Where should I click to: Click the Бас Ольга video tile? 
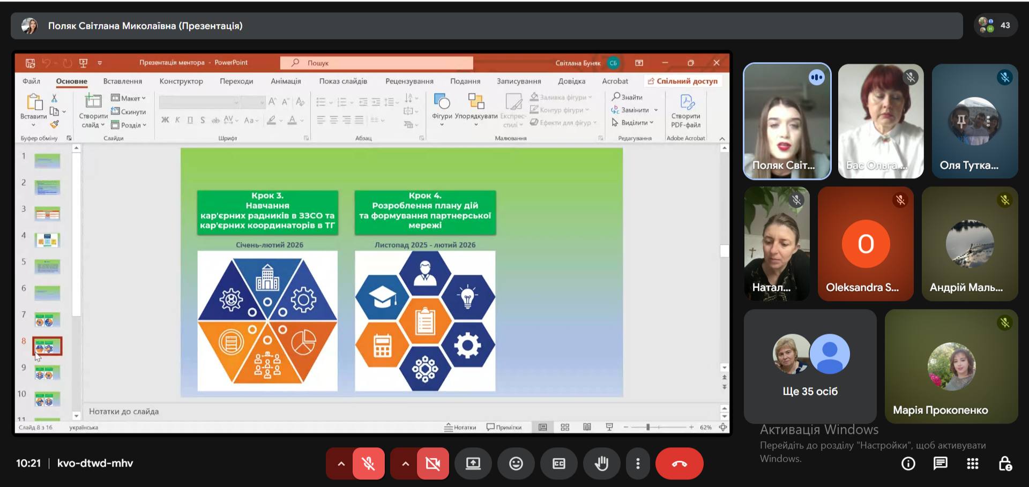(x=881, y=121)
